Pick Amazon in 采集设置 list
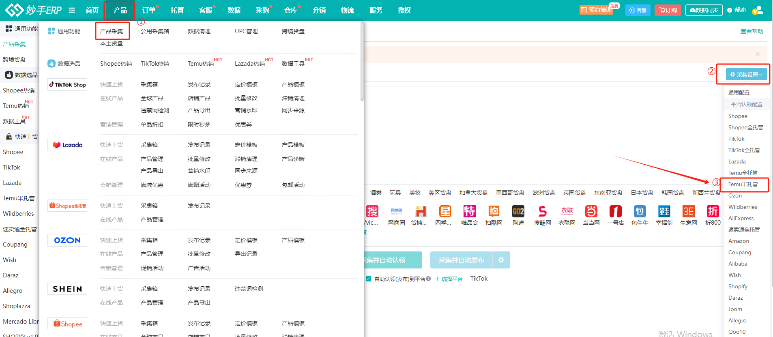Image resolution: width=773 pixels, height=337 pixels. click(x=739, y=241)
